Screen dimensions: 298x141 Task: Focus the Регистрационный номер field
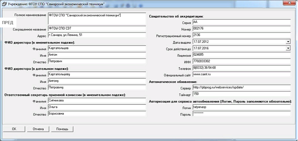tap(241, 35)
